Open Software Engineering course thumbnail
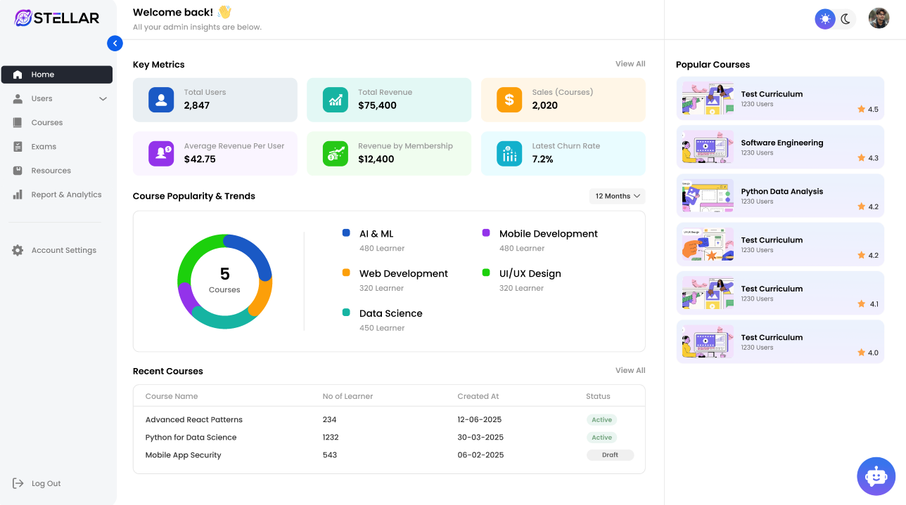The height and width of the screenshot is (505, 906). [x=707, y=147]
